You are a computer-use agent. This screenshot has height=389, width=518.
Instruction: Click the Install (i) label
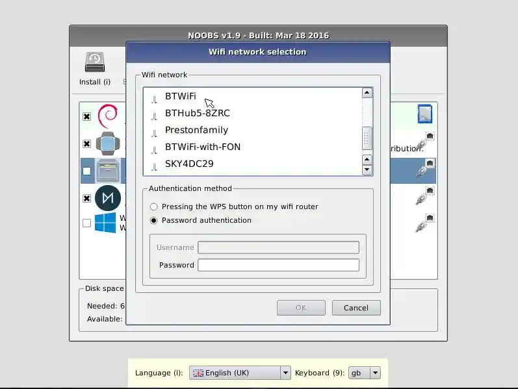[95, 82]
